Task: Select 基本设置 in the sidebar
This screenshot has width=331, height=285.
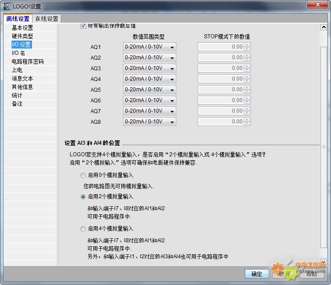Action: [22, 28]
